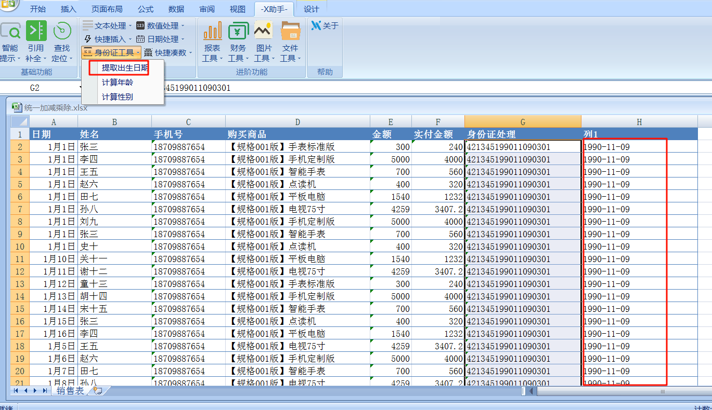The height and width of the screenshot is (410, 712).
Task: Switch to the 公式 ribbon tab
Action: coord(146,9)
